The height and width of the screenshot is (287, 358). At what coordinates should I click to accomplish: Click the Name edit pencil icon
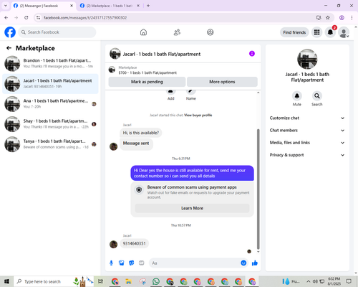point(190,91)
